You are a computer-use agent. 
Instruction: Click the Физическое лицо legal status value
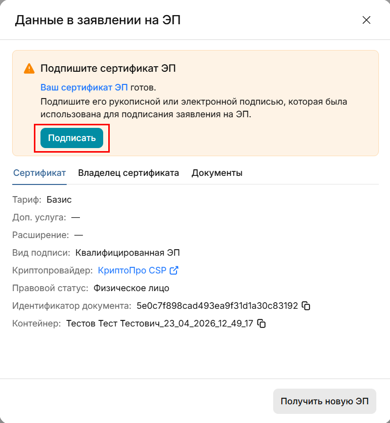pyautogui.click(x=131, y=288)
